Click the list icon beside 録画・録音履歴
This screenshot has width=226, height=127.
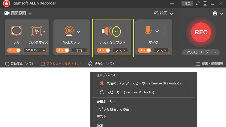[x=198, y=64]
